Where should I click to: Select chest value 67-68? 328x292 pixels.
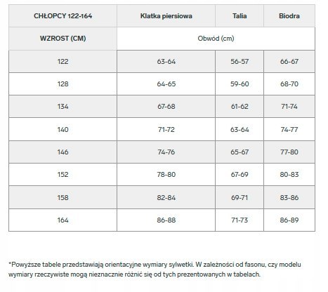point(166,107)
